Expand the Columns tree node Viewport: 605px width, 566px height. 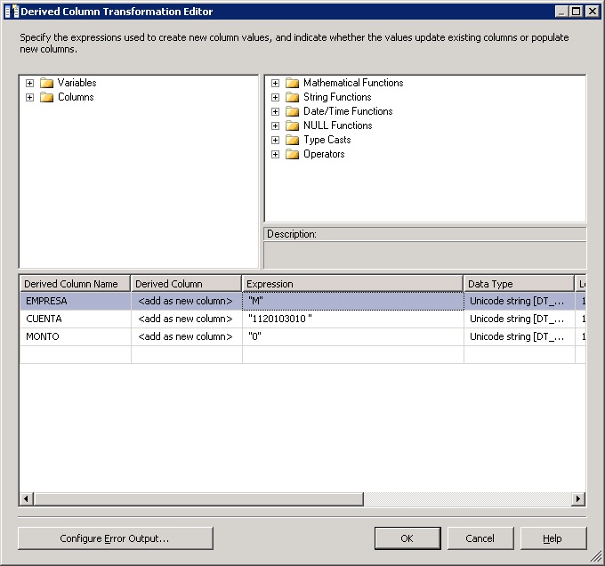29,97
